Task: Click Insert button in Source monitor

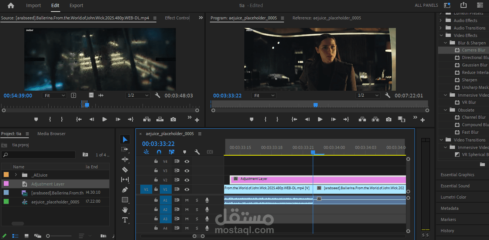Action: click(147, 119)
